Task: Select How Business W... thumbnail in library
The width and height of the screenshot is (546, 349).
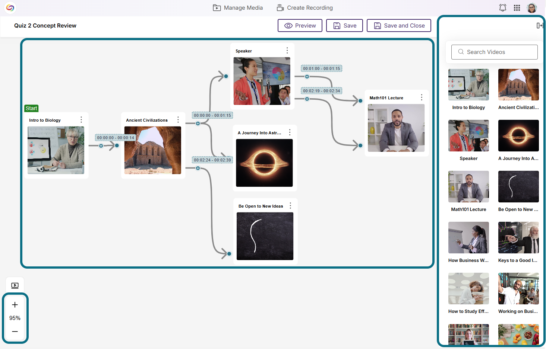Action: [468, 237]
